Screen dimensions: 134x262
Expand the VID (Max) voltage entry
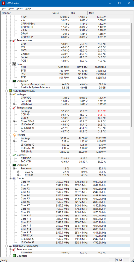pyautogui.click(x=14, y=104)
